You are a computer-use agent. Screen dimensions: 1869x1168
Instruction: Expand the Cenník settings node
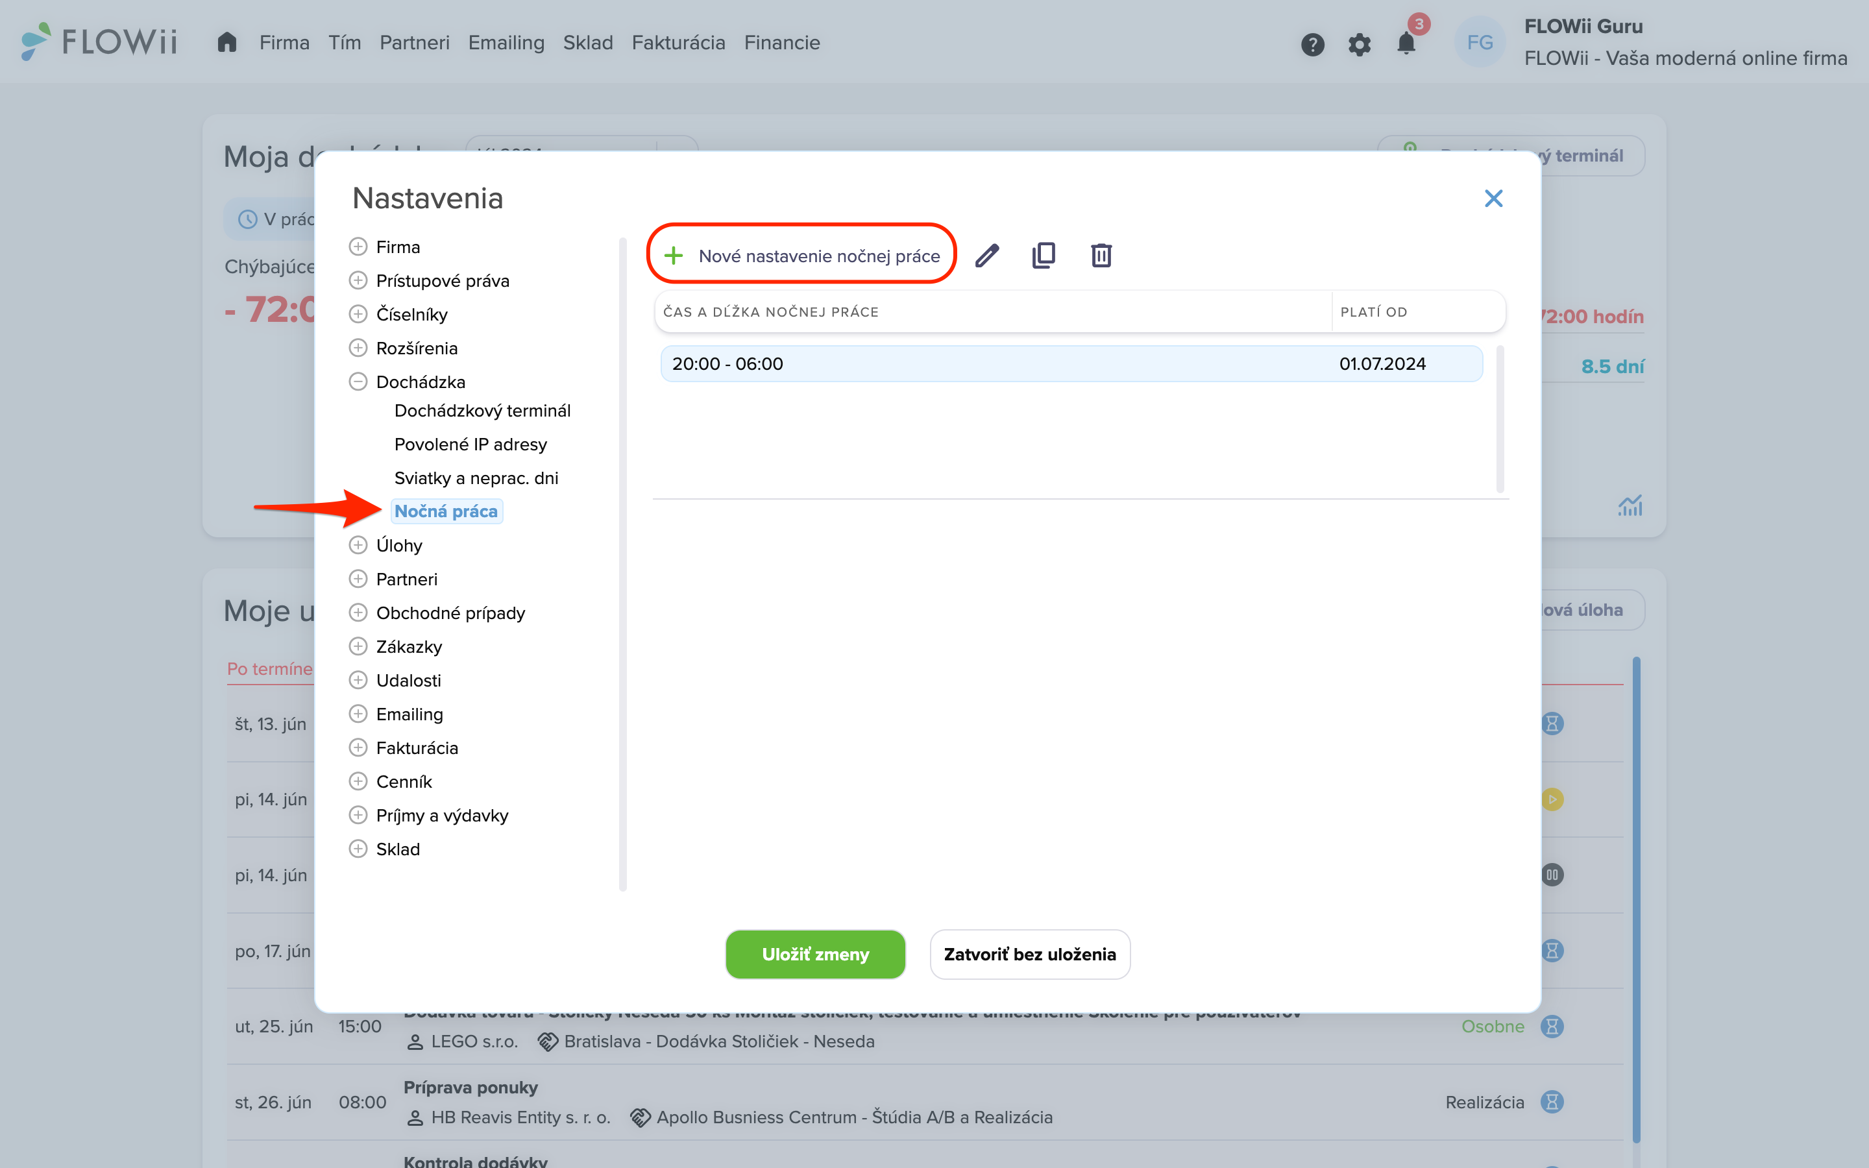(x=358, y=781)
